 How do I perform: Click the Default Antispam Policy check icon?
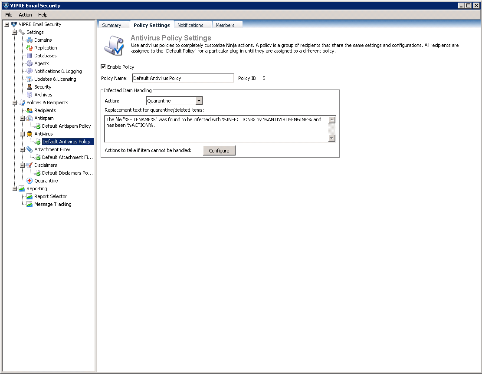[38, 126]
